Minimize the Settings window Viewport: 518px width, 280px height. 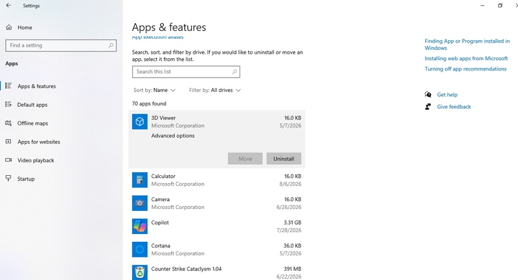(x=482, y=6)
